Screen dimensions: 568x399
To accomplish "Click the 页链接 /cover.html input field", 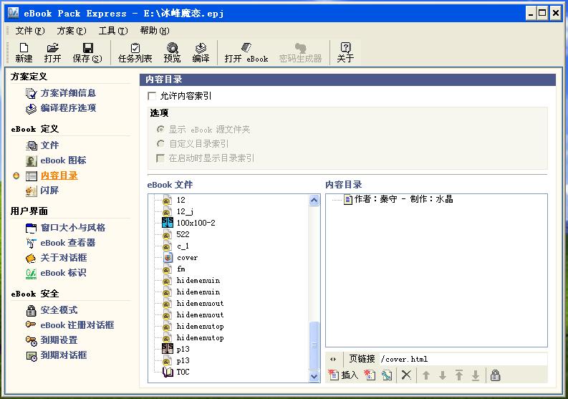I will (x=463, y=359).
